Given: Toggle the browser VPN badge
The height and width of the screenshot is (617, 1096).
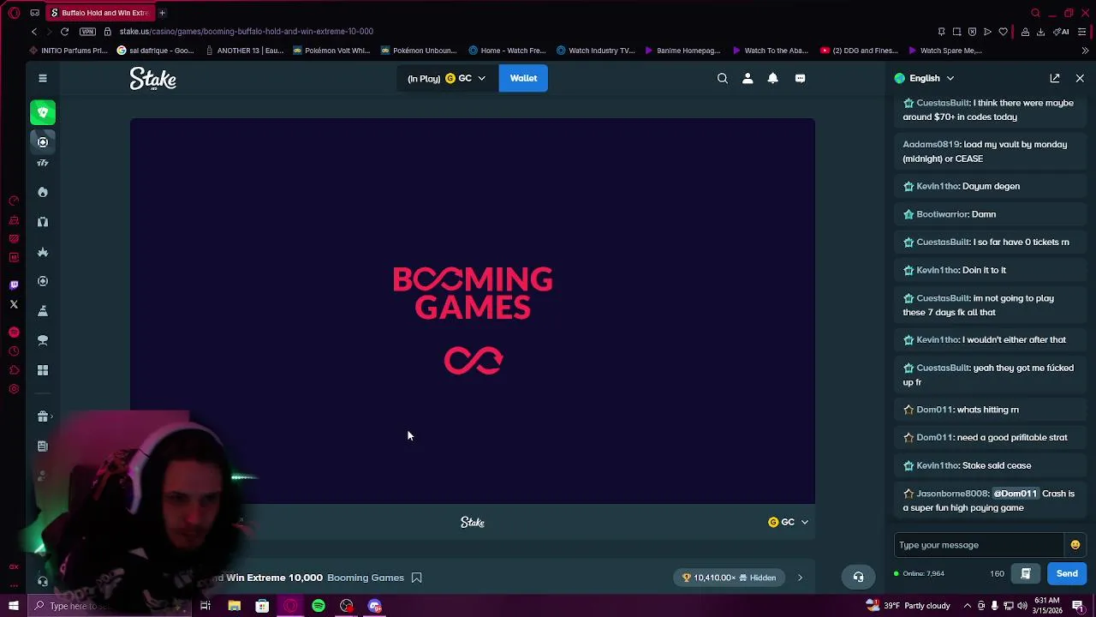Looking at the screenshot, I should 87,32.
